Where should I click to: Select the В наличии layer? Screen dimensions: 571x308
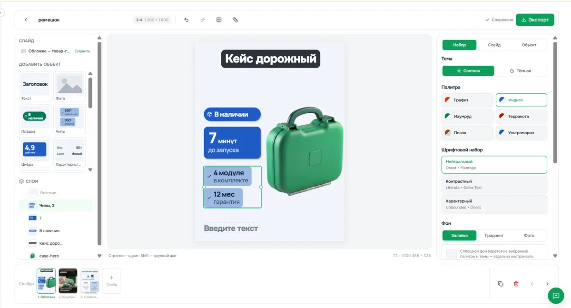coord(55,230)
